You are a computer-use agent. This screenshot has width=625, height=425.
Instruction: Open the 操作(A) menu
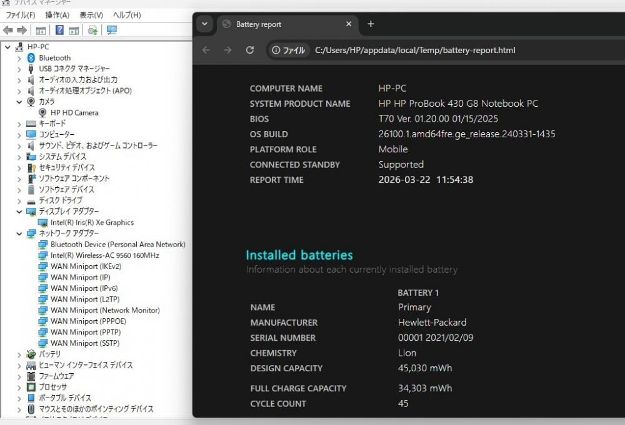pos(57,15)
